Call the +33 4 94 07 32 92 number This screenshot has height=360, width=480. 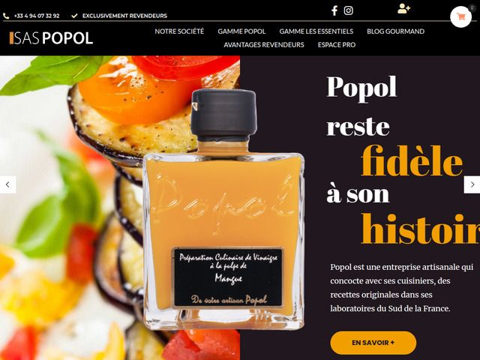pos(37,16)
